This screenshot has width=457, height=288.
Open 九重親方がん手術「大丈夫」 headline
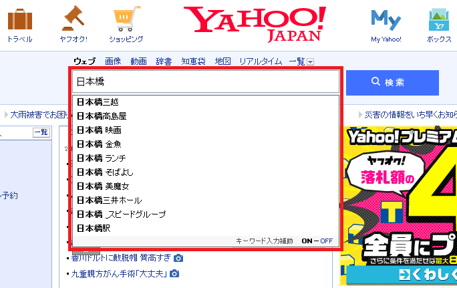[119, 274]
